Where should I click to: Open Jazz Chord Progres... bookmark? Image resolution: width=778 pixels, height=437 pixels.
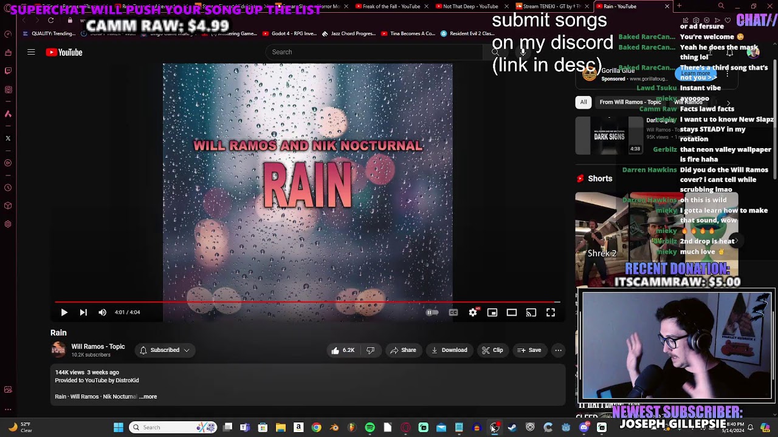tap(349, 33)
